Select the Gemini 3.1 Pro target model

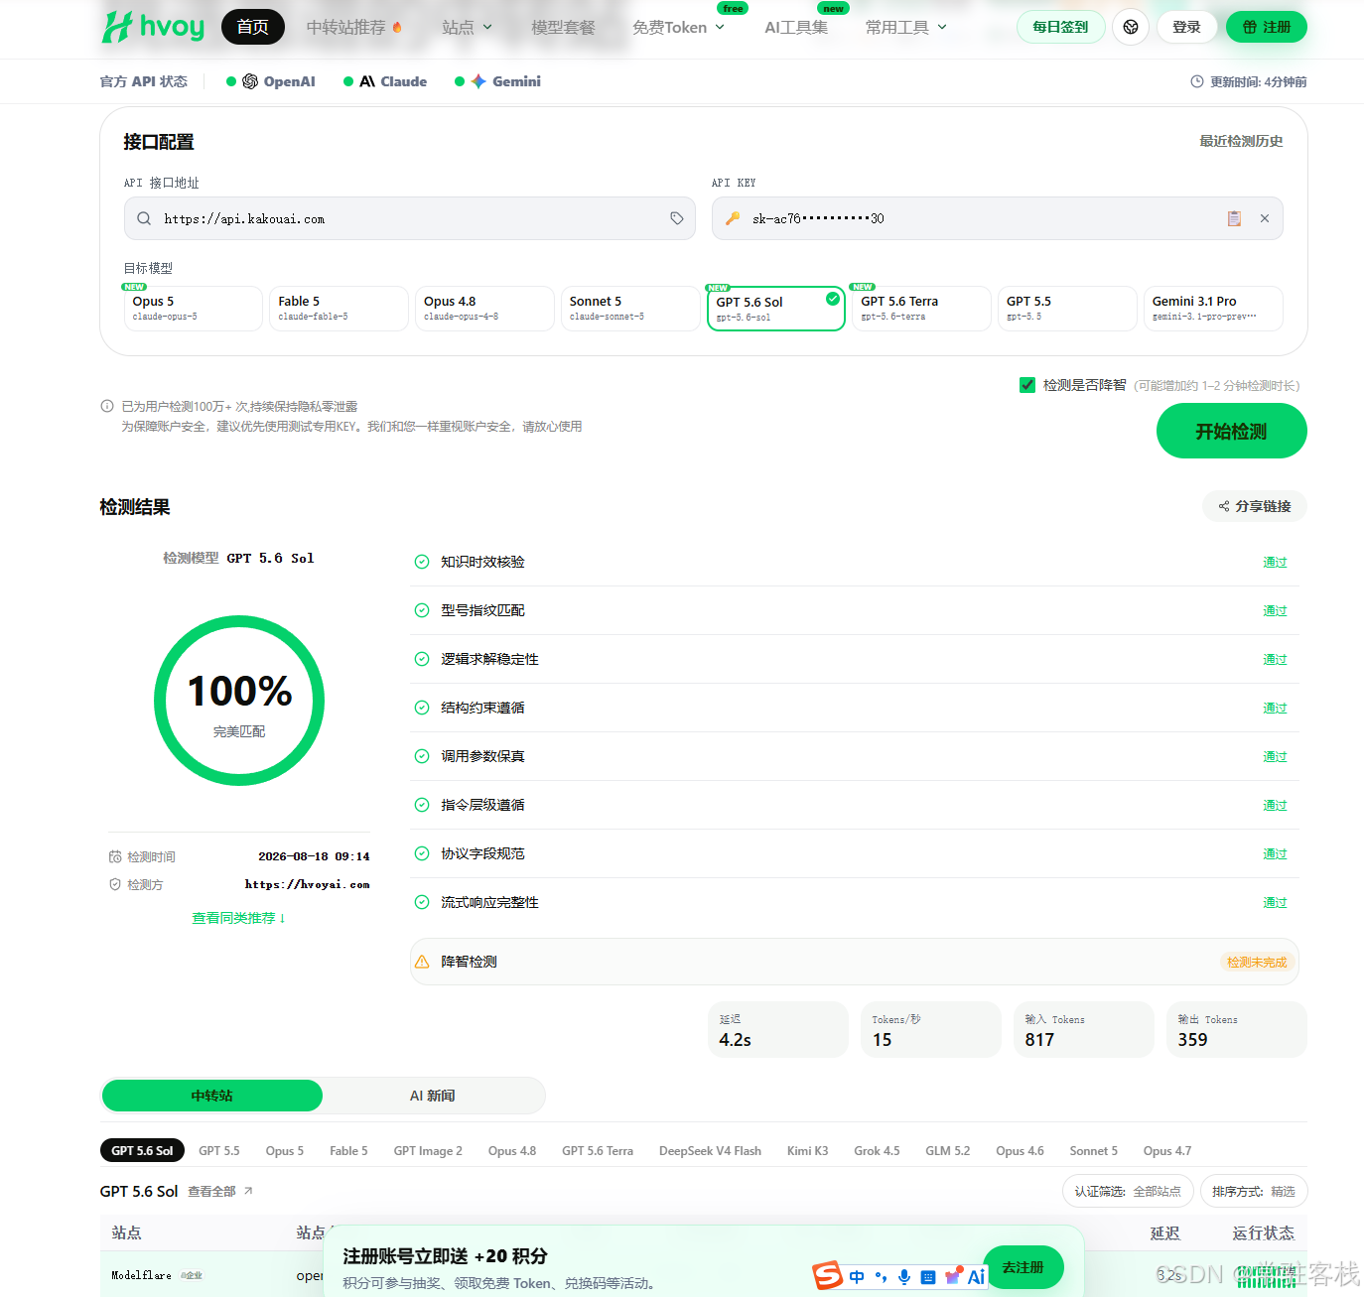(x=1213, y=308)
